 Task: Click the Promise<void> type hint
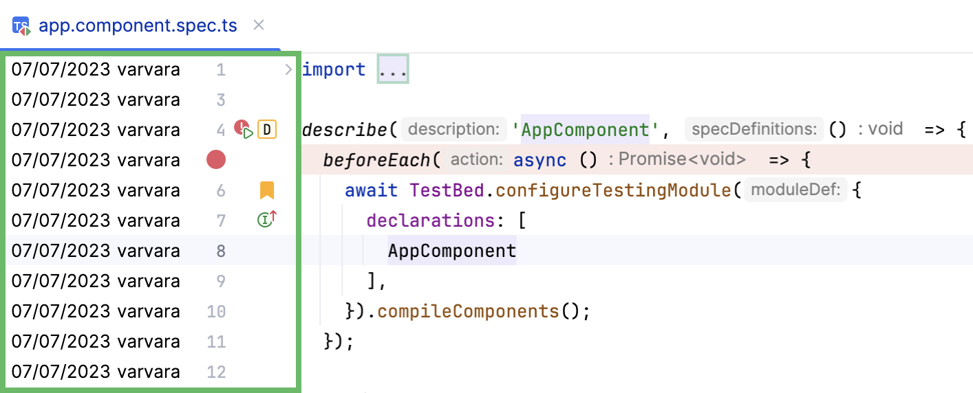(682, 160)
